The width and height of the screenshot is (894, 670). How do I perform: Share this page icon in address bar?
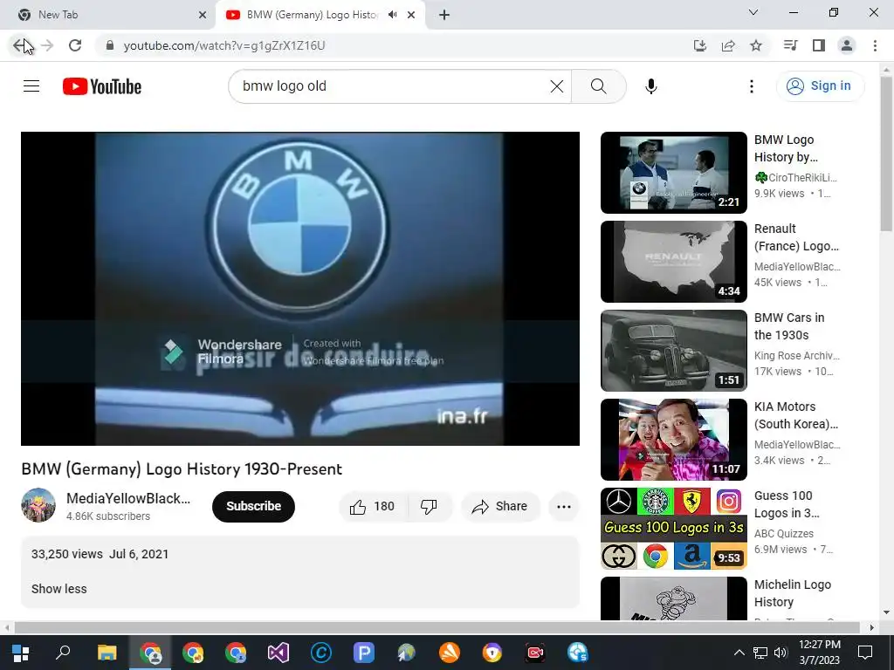[728, 45]
